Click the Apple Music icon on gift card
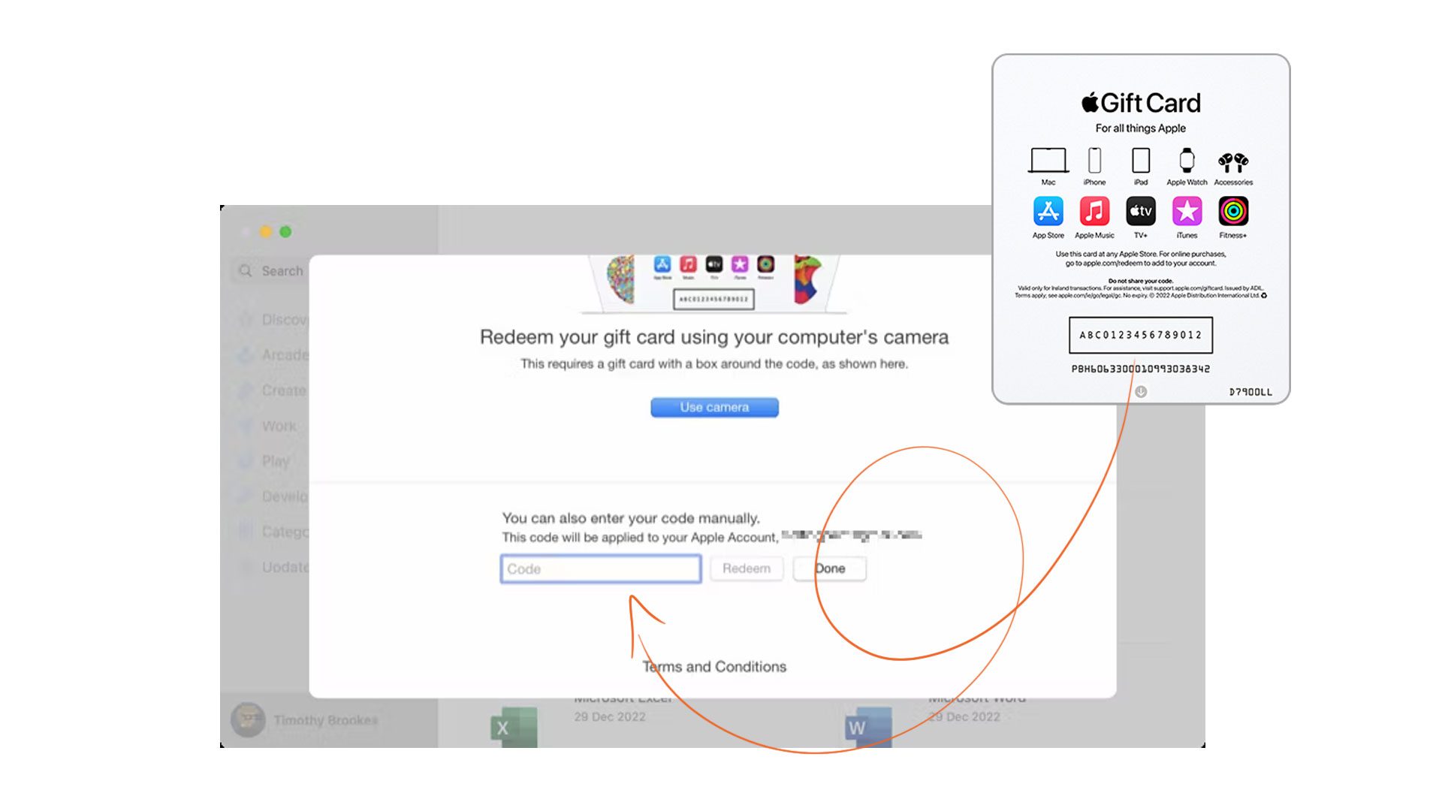The width and height of the screenshot is (1442, 811). [x=1094, y=211]
